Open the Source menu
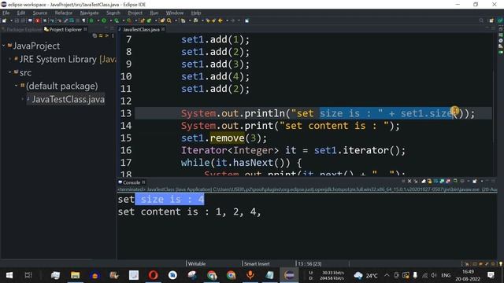504x283 pixels. (x=40, y=13)
